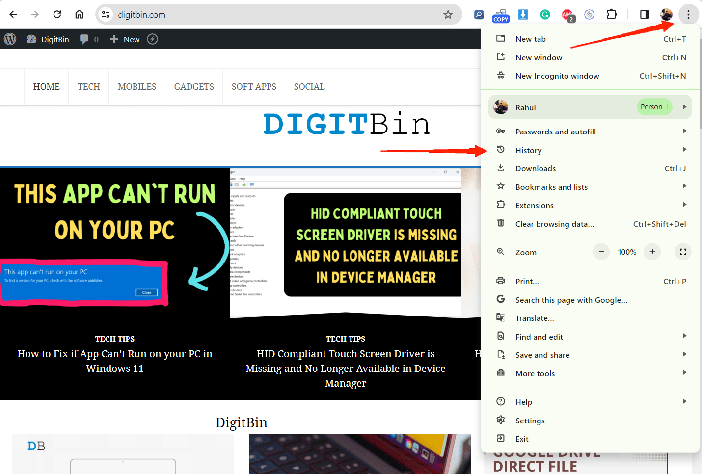Click TECH TIPS label above HID article
This screenshot has width=702, height=474.
346,339
